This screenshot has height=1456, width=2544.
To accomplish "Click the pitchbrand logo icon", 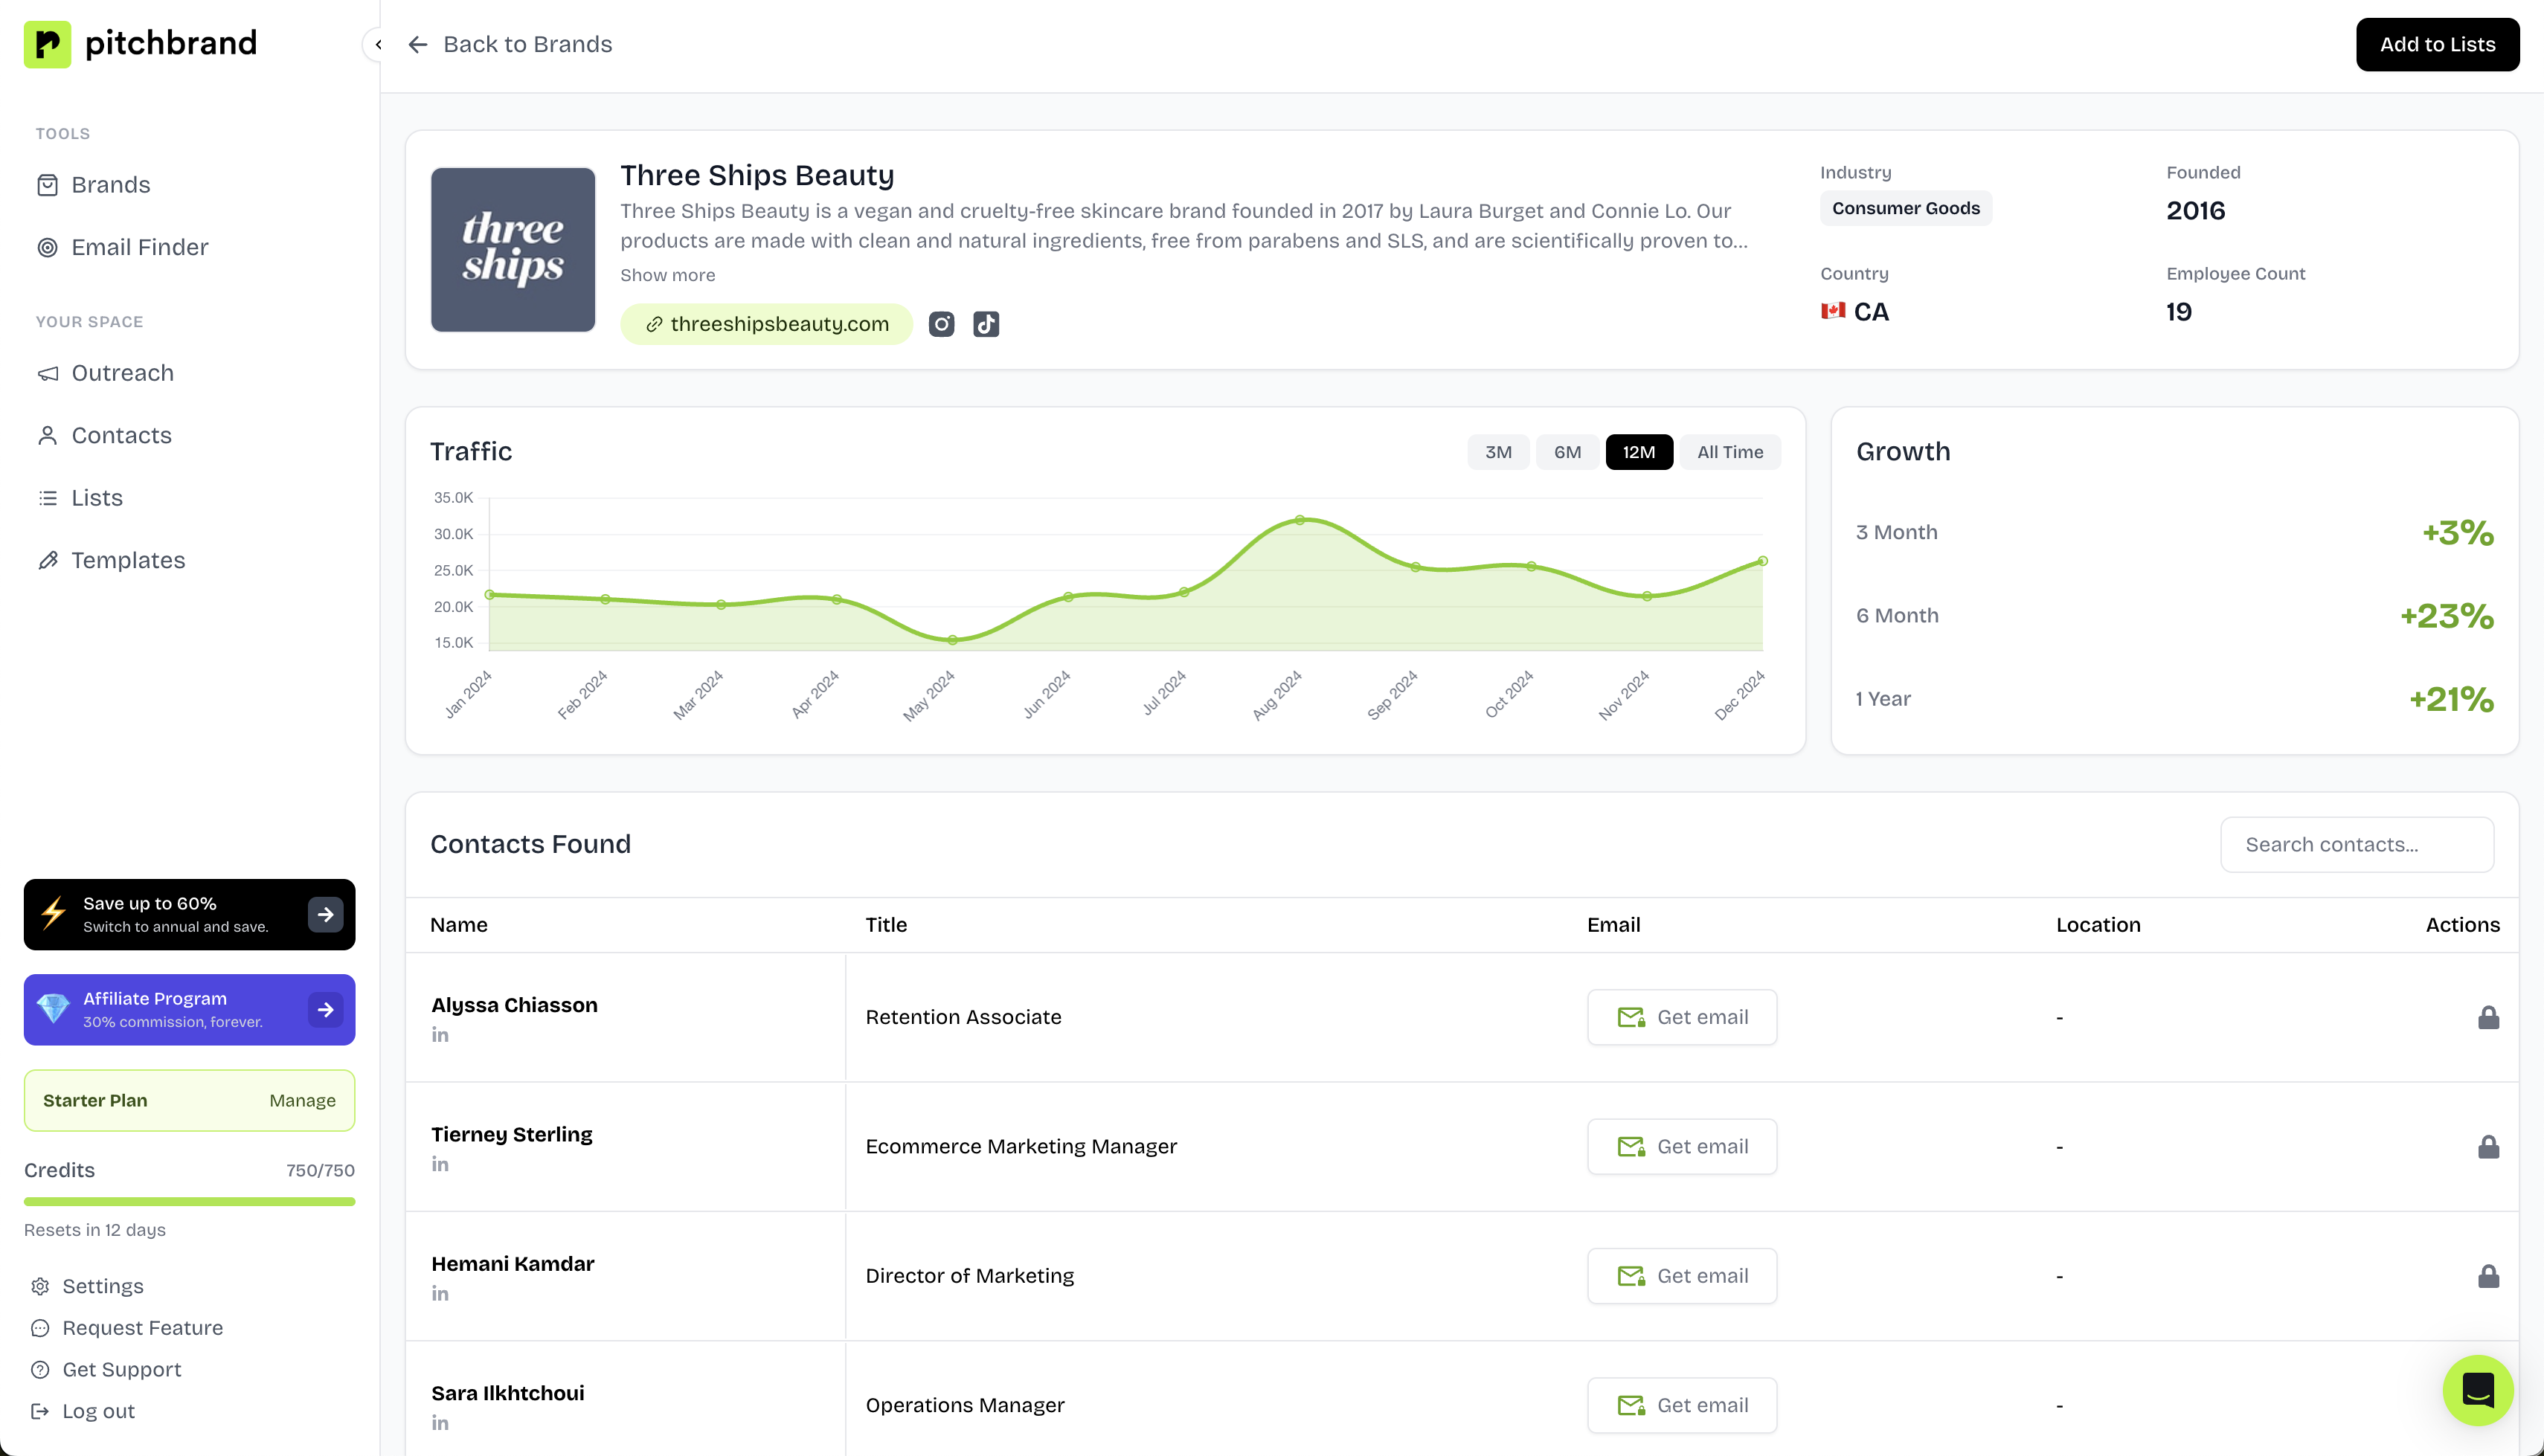I will (47, 44).
